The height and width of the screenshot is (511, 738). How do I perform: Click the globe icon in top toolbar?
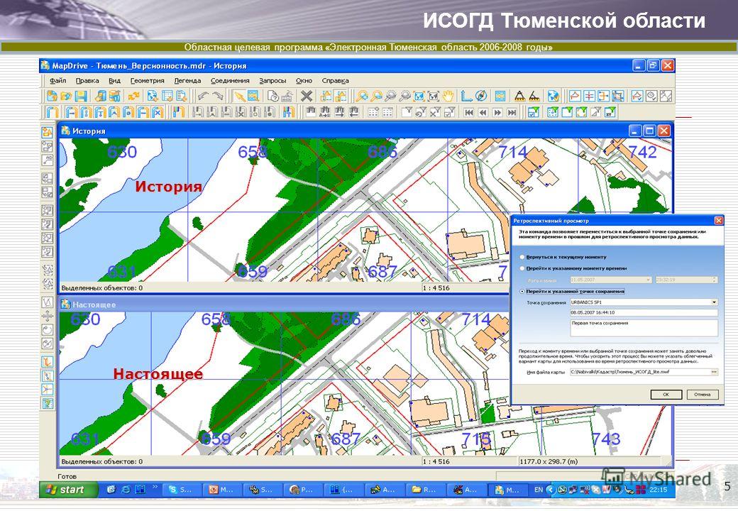pyautogui.click(x=553, y=96)
